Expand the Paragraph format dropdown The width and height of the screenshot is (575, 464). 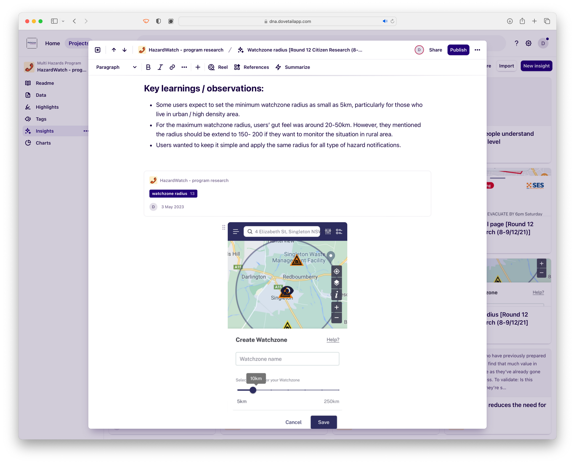[116, 67]
